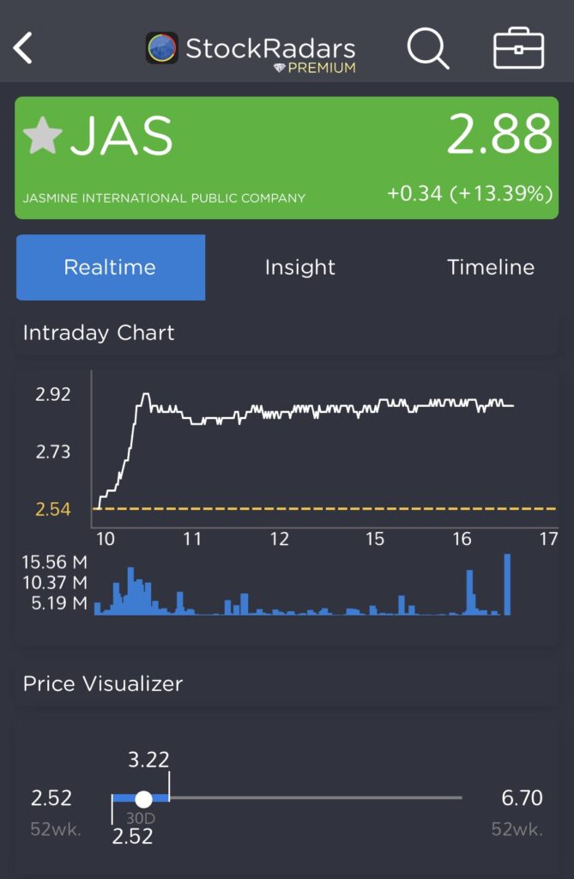Tap the StockRadars globe logo icon

click(x=162, y=48)
